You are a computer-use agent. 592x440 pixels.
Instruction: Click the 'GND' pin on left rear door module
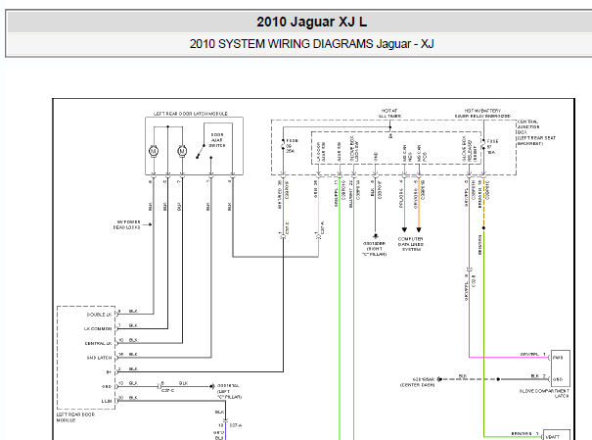(107, 386)
